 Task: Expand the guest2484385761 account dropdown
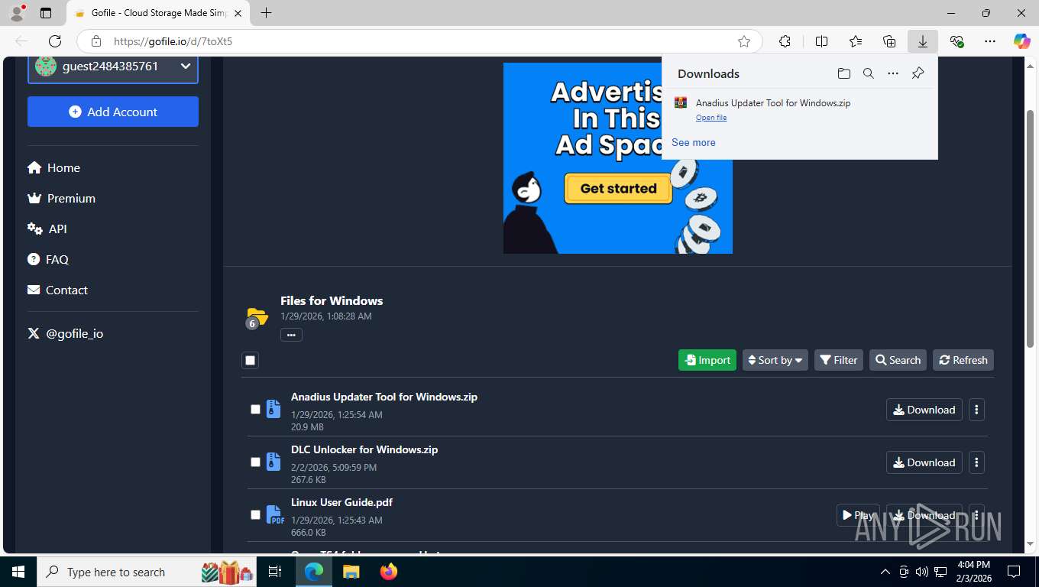(x=113, y=66)
